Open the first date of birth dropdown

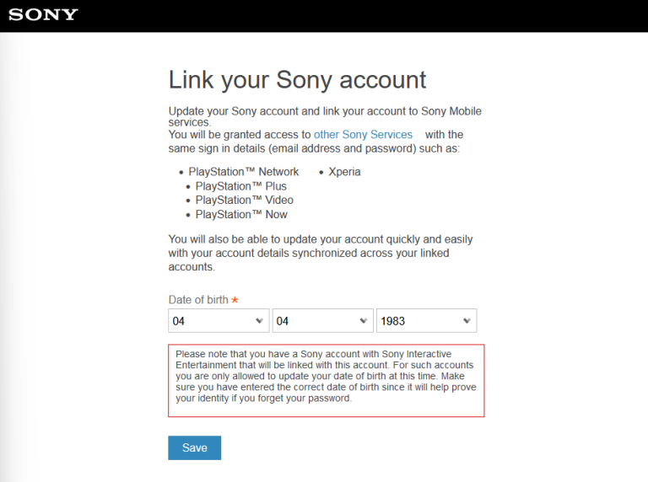click(219, 321)
